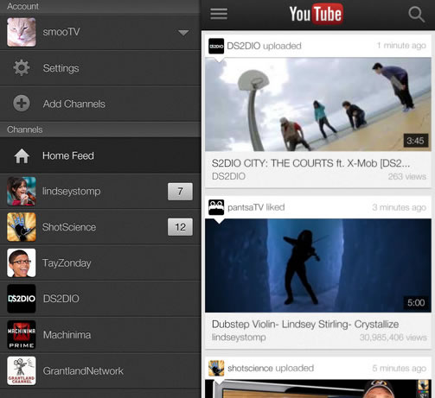Open the Settings menu entry

100,68
